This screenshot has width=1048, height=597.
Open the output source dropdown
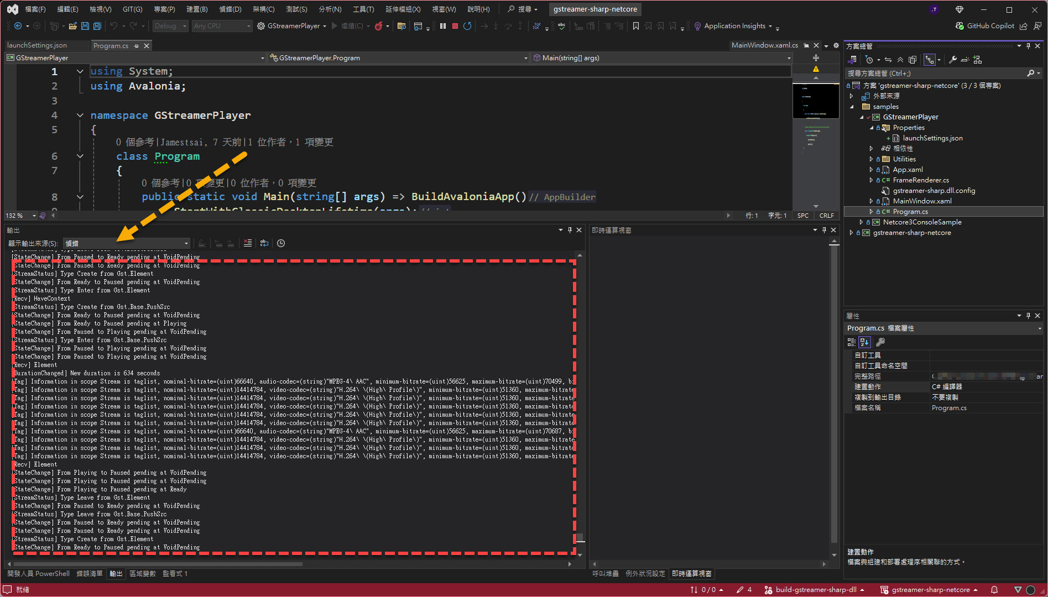click(x=186, y=243)
